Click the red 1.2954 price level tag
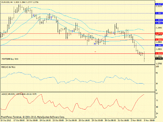 pyautogui.click(x=159, y=33)
